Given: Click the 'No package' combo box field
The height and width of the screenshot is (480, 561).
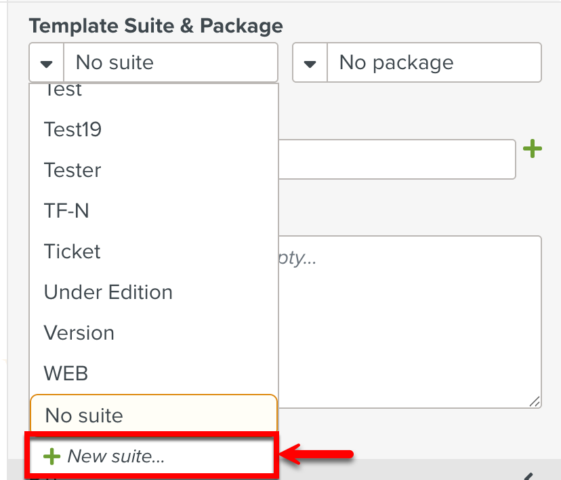Looking at the screenshot, I should [434, 63].
